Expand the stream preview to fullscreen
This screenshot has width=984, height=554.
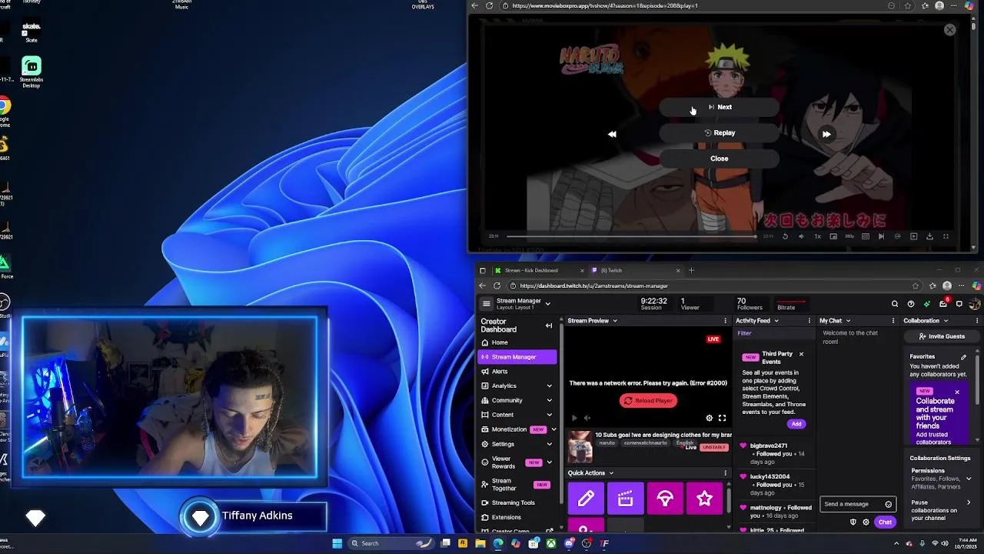[722, 418]
